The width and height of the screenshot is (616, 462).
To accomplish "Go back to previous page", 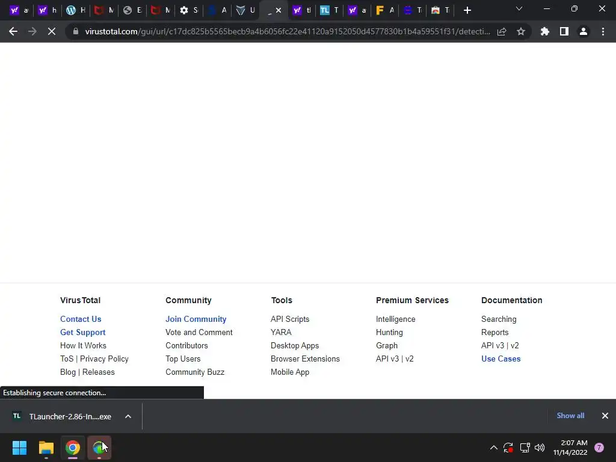I will pos(13,31).
